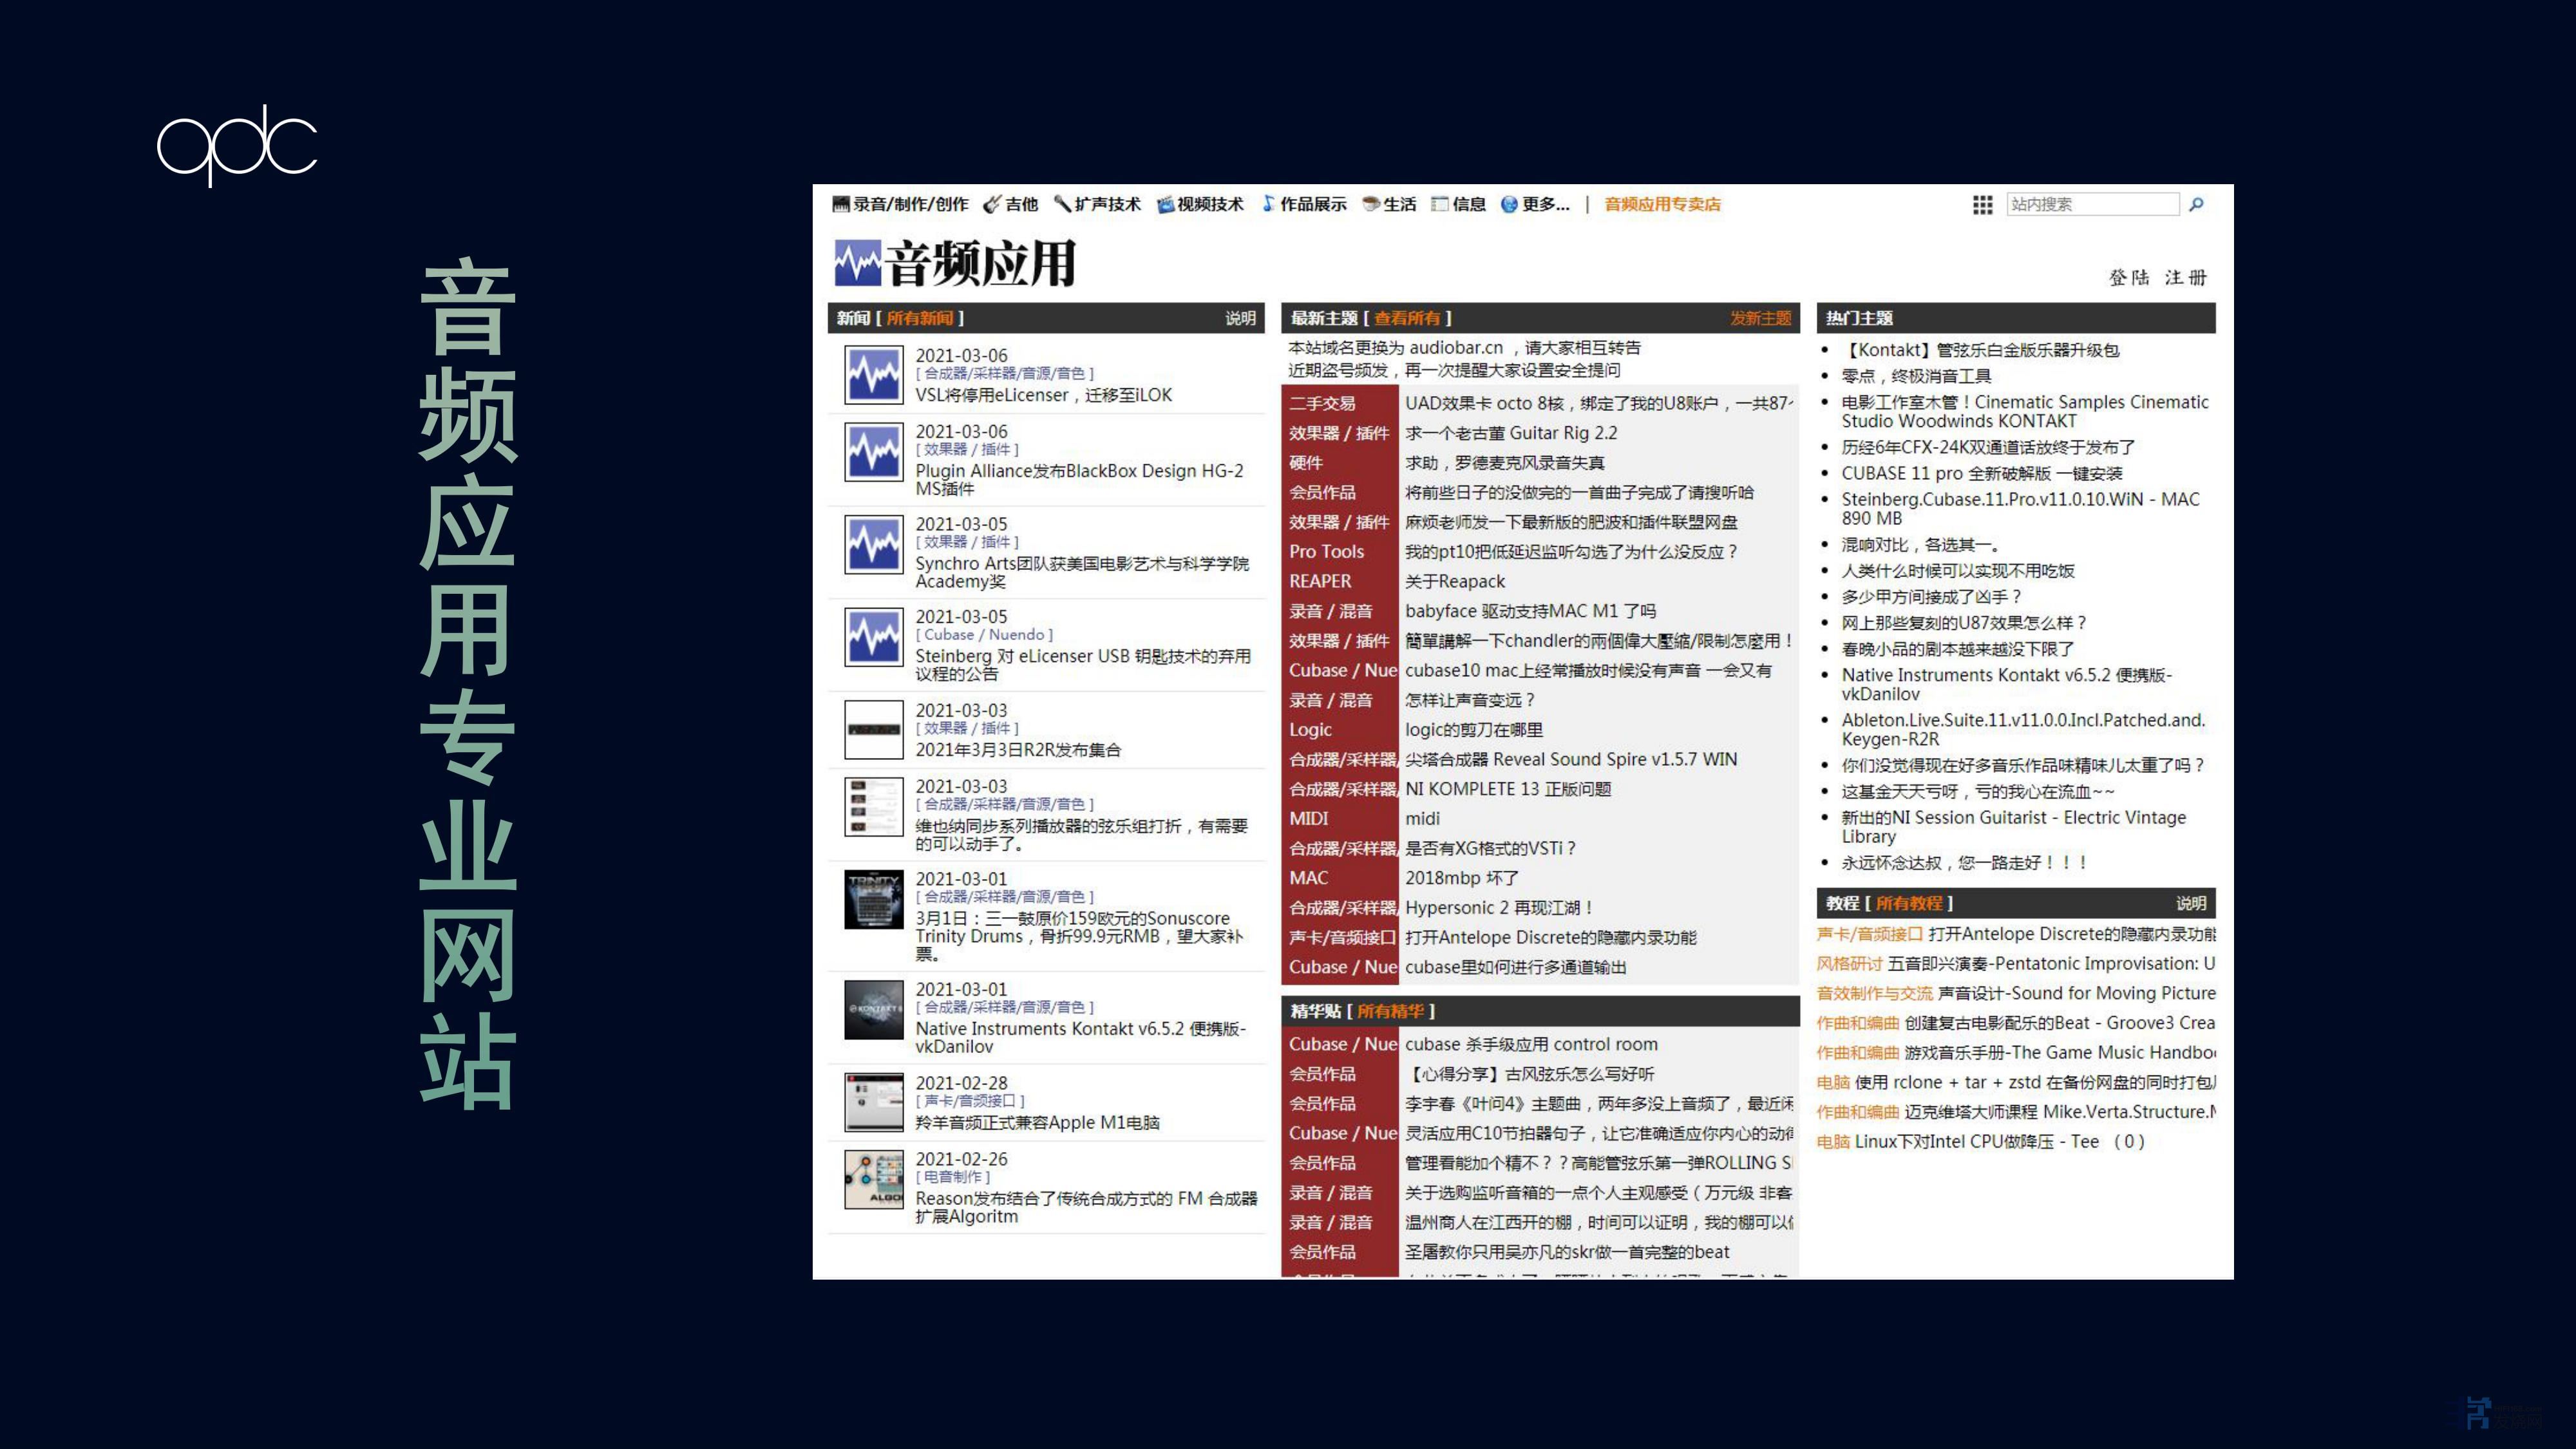Open the 视频技术 menu item
This screenshot has height=1449, width=2576.
tap(1210, 204)
